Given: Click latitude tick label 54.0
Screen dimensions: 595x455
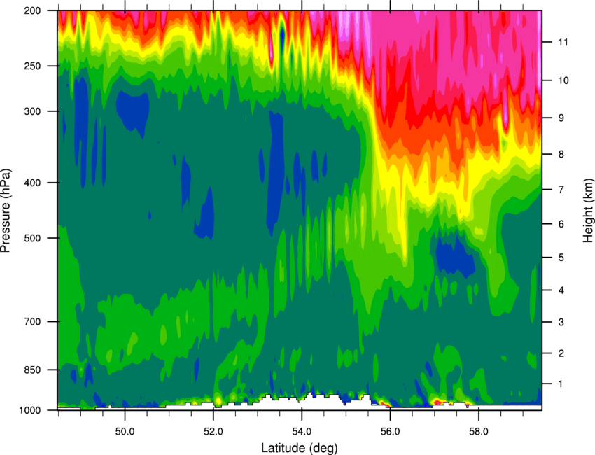Looking at the screenshot, I should pos(302,432).
